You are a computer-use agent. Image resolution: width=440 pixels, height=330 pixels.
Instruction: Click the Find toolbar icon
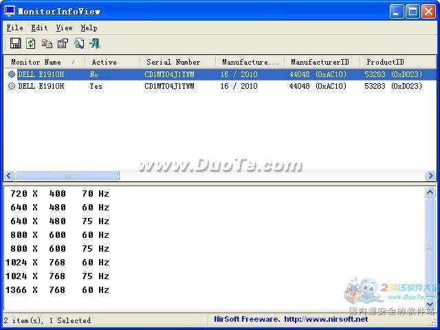coord(79,43)
